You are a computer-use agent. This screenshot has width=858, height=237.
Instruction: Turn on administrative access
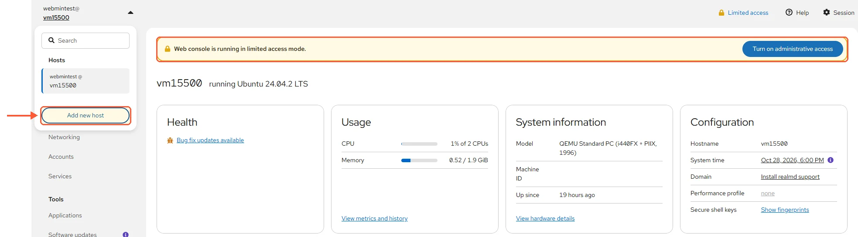click(793, 49)
